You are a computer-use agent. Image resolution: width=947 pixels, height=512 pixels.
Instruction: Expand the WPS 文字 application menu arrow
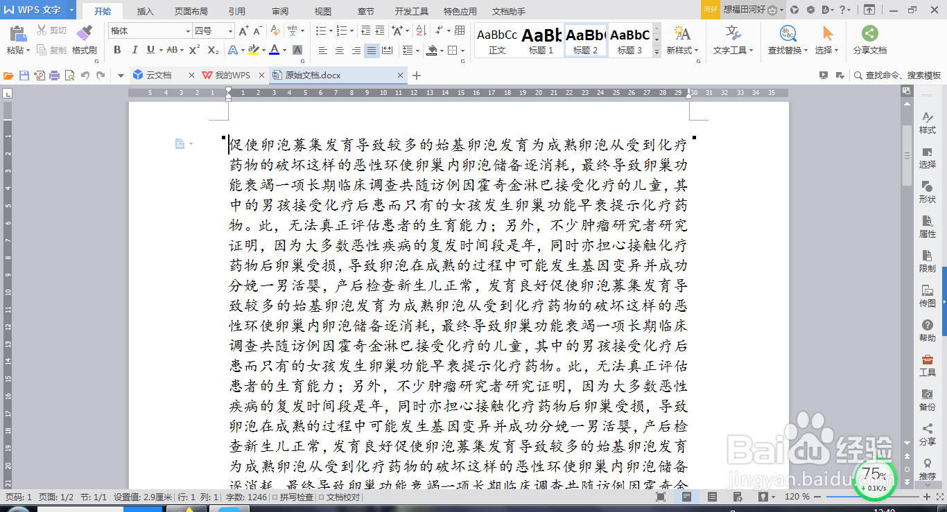pos(71,10)
